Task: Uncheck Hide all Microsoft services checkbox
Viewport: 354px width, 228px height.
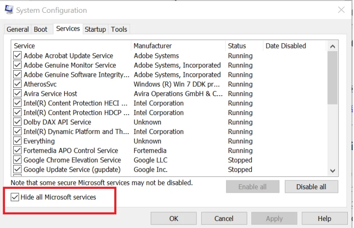Action: pyautogui.click(x=15, y=197)
